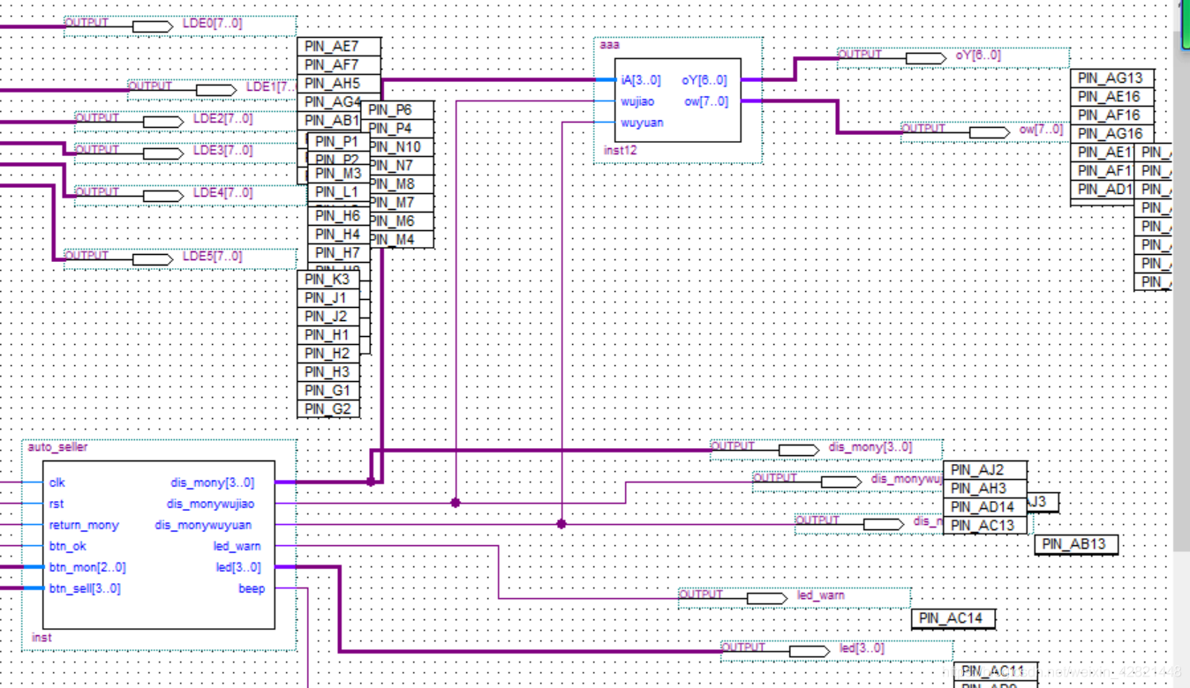Image resolution: width=1190 pixels, height=688 pixels.
Task: Click the beep port on auto_seller block
Action: pyautogui.click(x=252, y=588)
